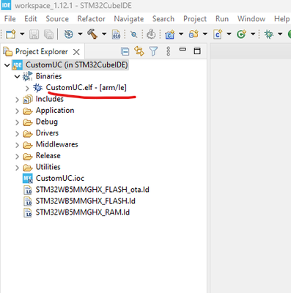This screenshot has width=291, height=293.
Task: Click the binary 010 file toolbar icon
Action: tap(116, 34)
